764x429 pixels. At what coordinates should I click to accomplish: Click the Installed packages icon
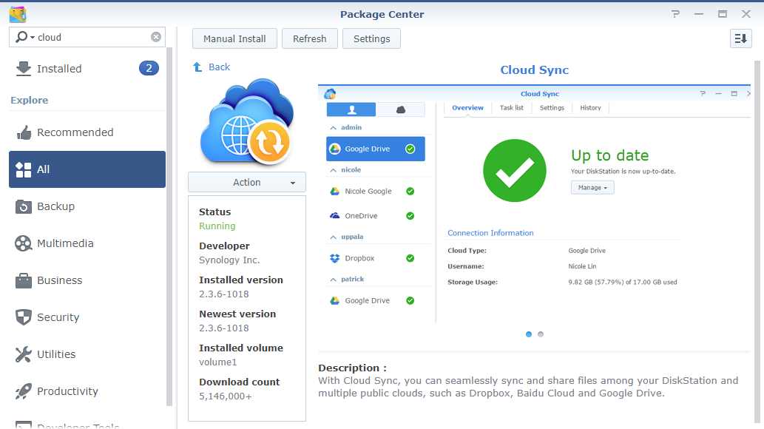point(24,68)
